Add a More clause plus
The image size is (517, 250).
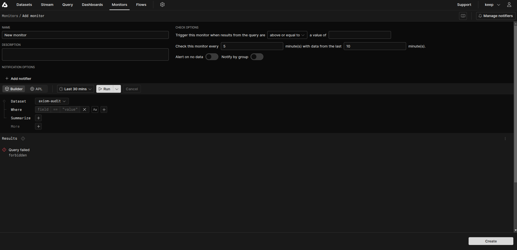(38, 127)
